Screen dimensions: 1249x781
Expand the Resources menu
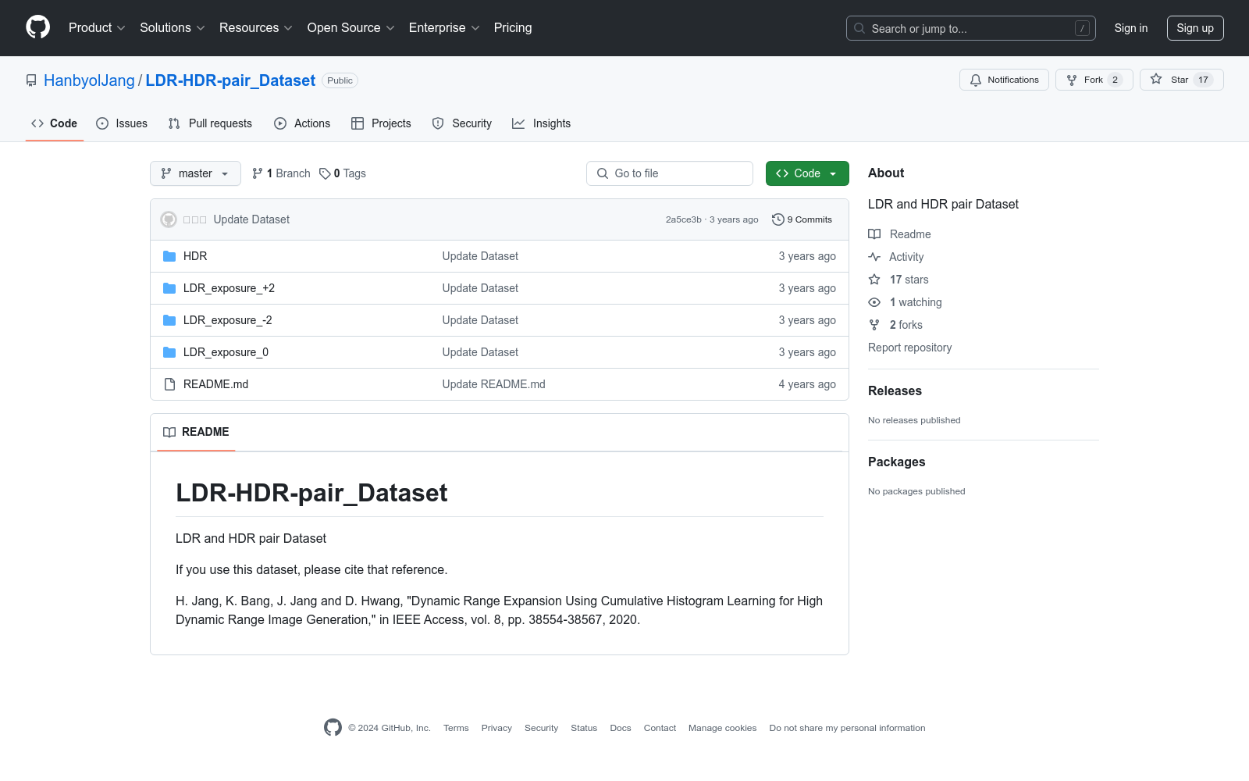pyautogui.click(x=256, y=28)
